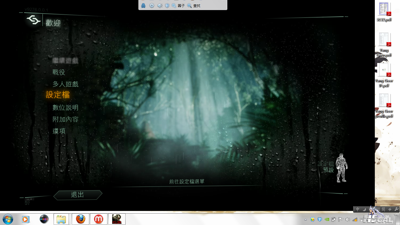Viewport: 400px width, 225px height.
Task: Toggle 中 Chinese input mode on IME bar
Action: (x=358, y=209)
